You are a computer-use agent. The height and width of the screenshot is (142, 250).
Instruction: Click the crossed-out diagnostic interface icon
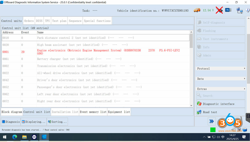coord(219,10)
